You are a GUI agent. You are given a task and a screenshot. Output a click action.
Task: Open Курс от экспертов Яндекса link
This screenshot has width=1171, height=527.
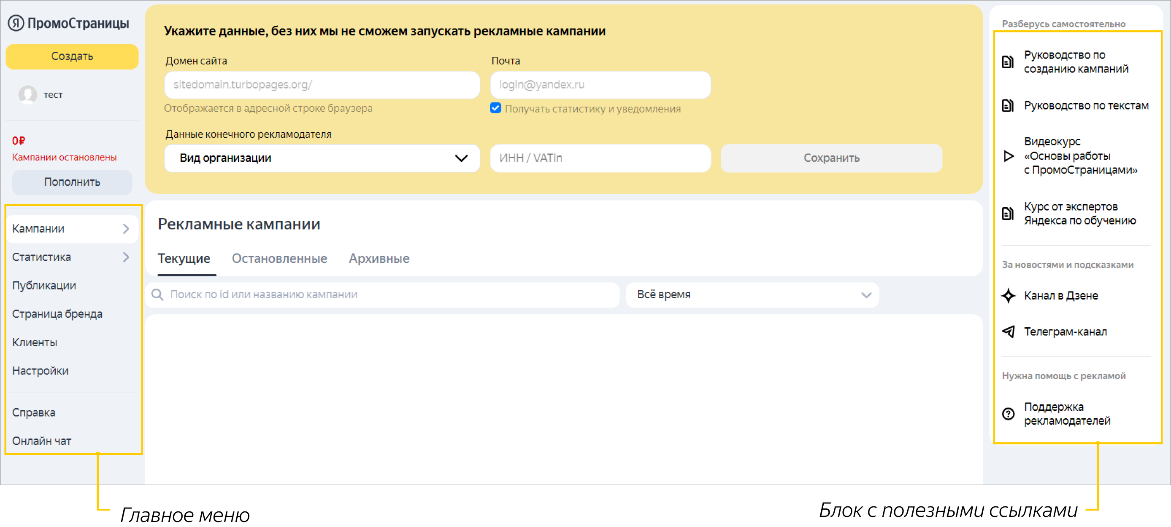(1079, 213)
